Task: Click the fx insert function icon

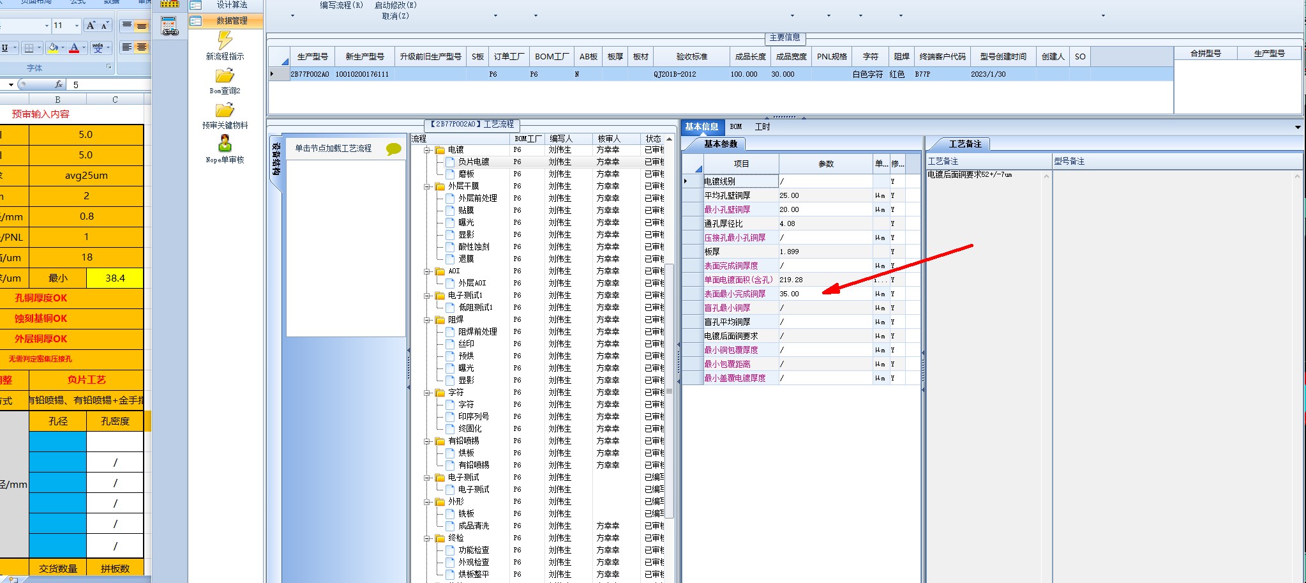Action: 59,84
